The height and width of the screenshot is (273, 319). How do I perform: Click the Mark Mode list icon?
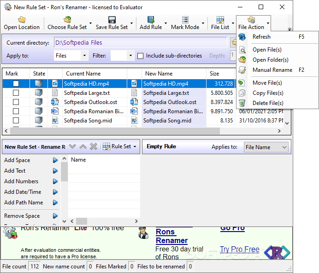185,20
